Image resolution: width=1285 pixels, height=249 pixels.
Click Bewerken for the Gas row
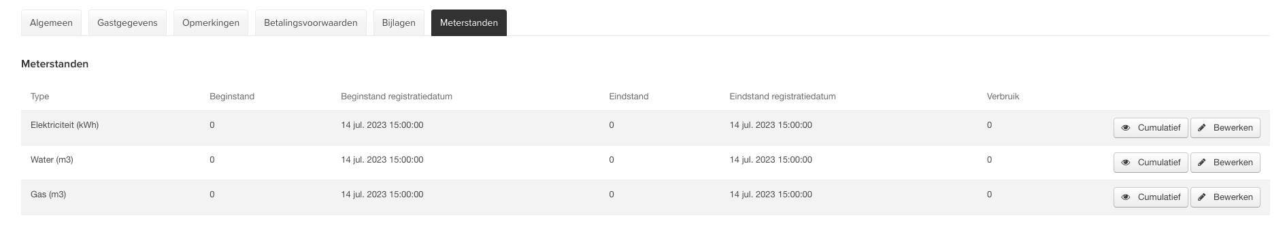(x=1225, y=197)
